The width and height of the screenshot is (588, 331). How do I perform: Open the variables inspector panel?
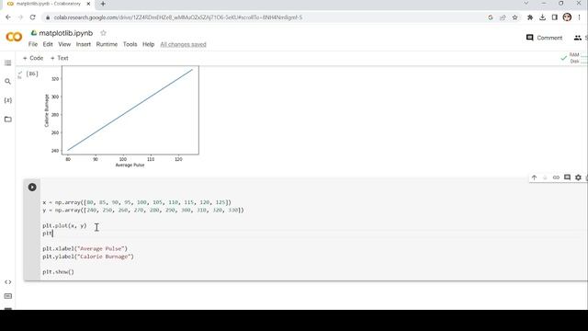(x=8, y=100)
